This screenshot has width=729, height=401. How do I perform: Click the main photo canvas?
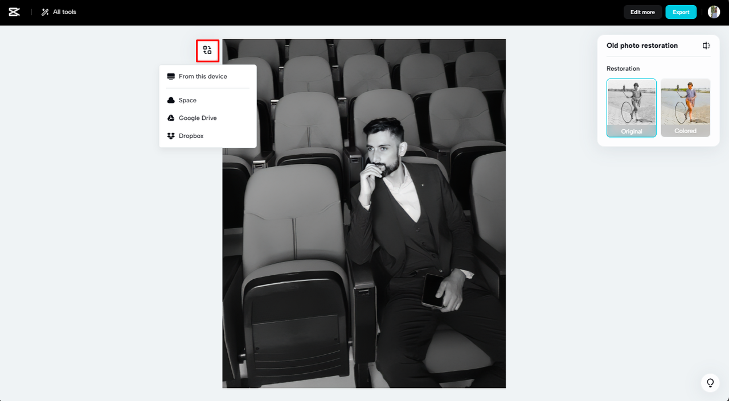tap(364, 213)
